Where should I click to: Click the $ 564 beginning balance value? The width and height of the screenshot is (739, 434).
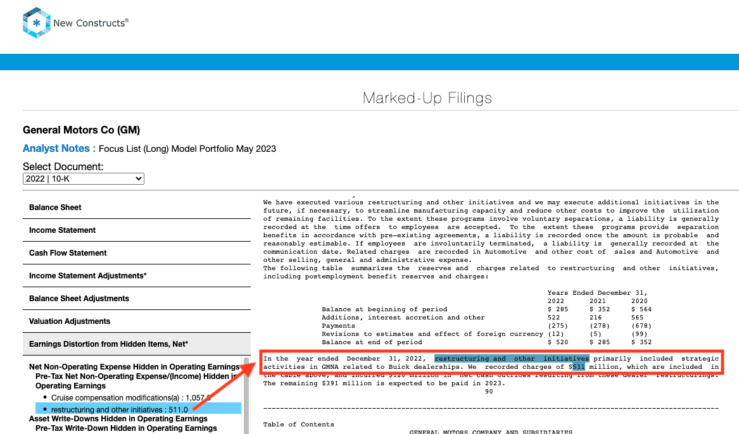tap(641, 309)
